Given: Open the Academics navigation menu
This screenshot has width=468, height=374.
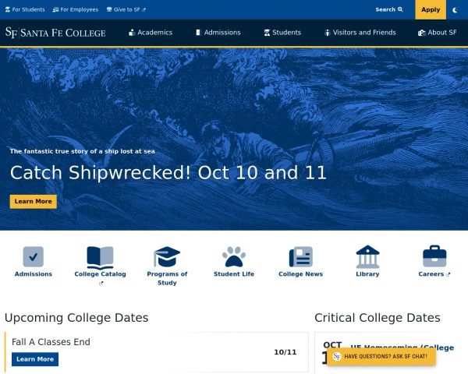Looking at the screenshot, I should coord(151,33).
